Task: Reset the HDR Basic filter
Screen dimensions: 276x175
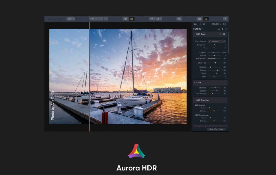Action: click(220, 34)
